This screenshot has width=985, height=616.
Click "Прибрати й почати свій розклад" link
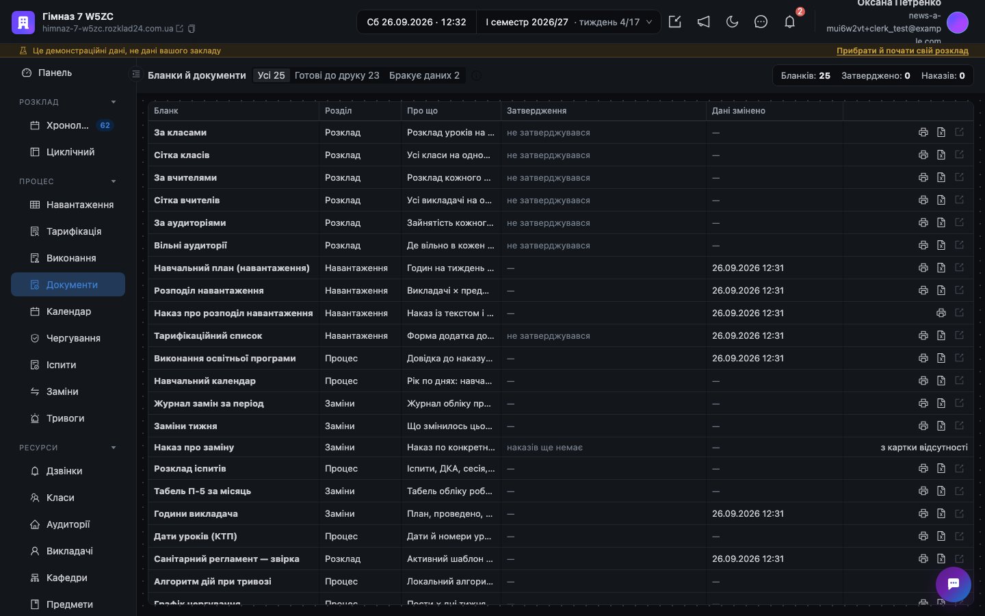[x=902, y=51]
